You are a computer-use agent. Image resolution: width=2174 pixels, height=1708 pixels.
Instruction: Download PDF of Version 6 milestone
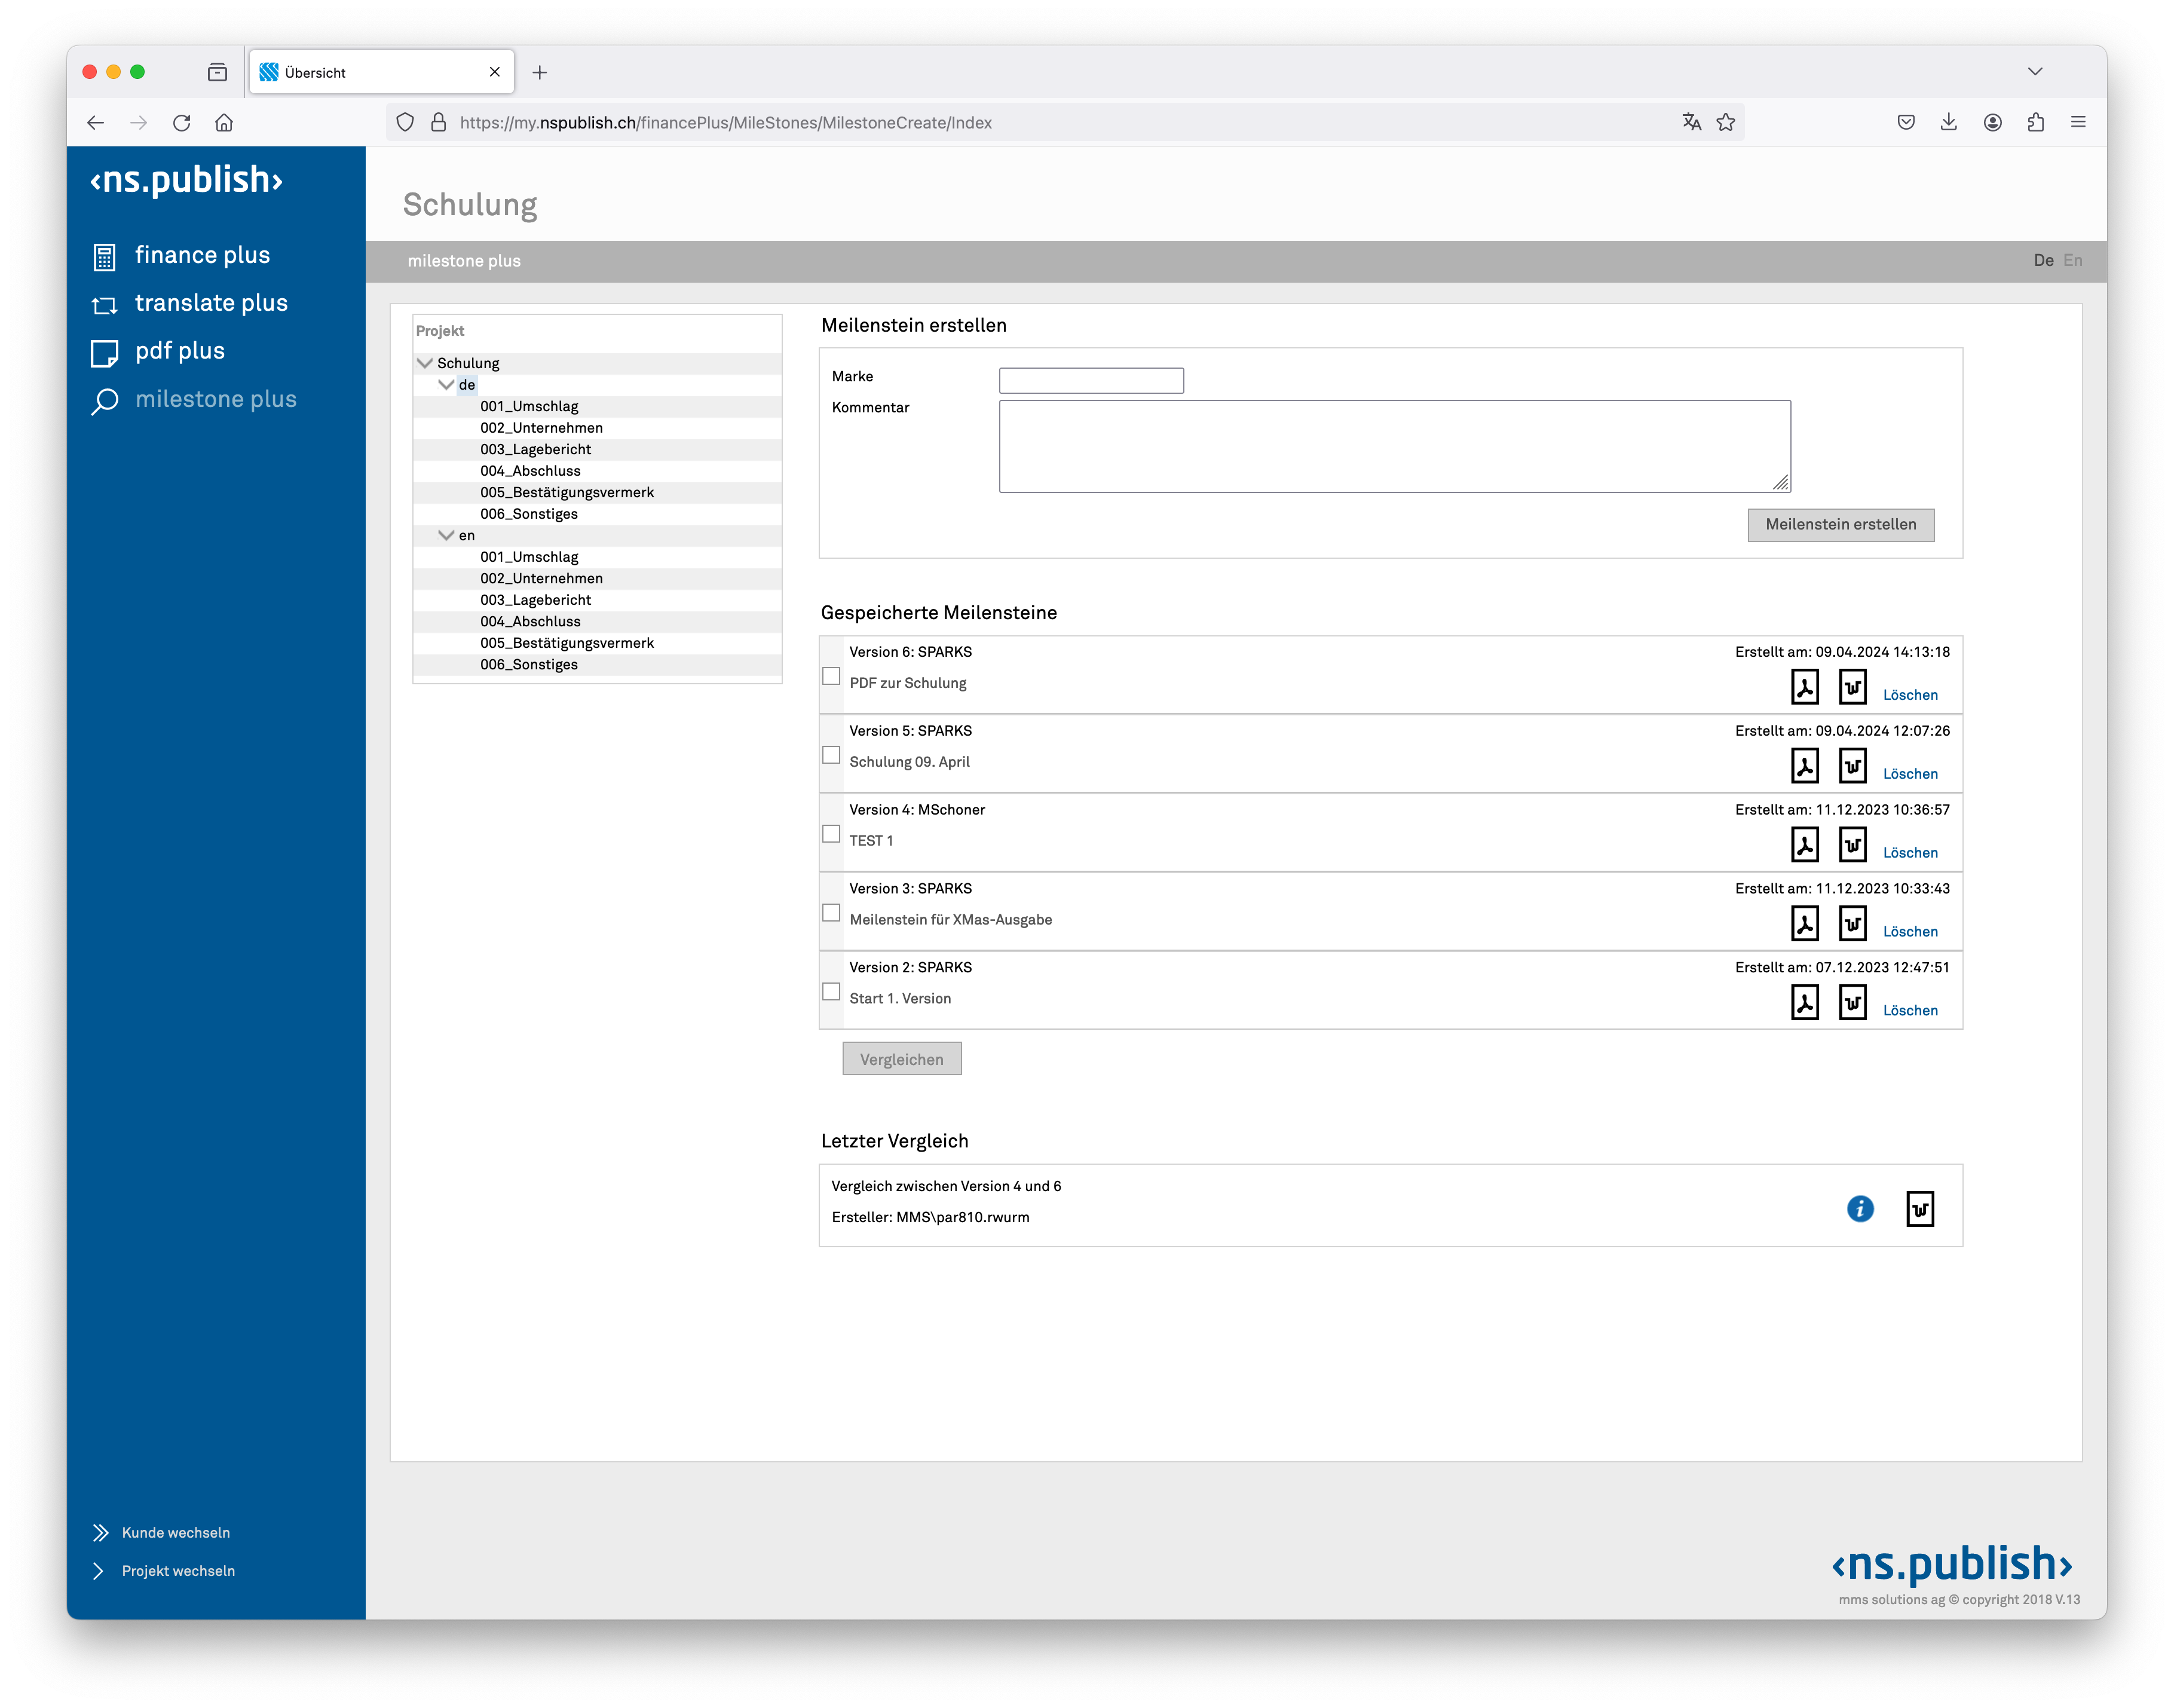1804,687
